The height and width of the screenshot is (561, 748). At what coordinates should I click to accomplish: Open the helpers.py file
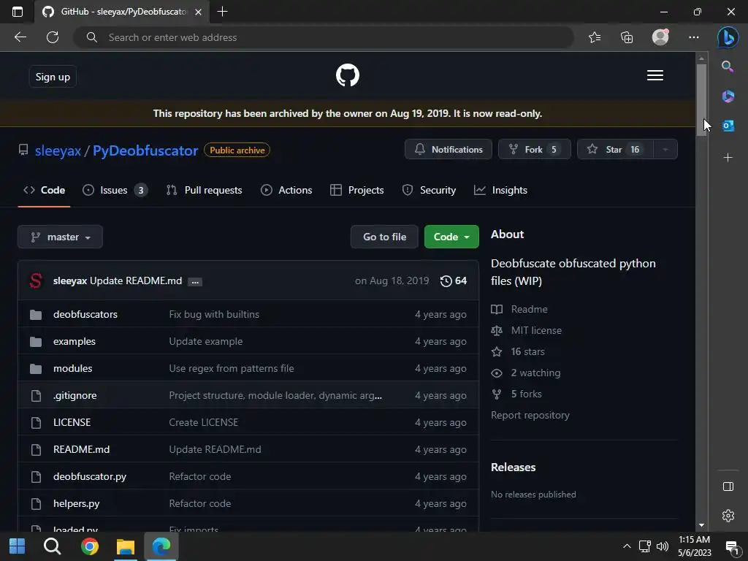coord(76,504)
